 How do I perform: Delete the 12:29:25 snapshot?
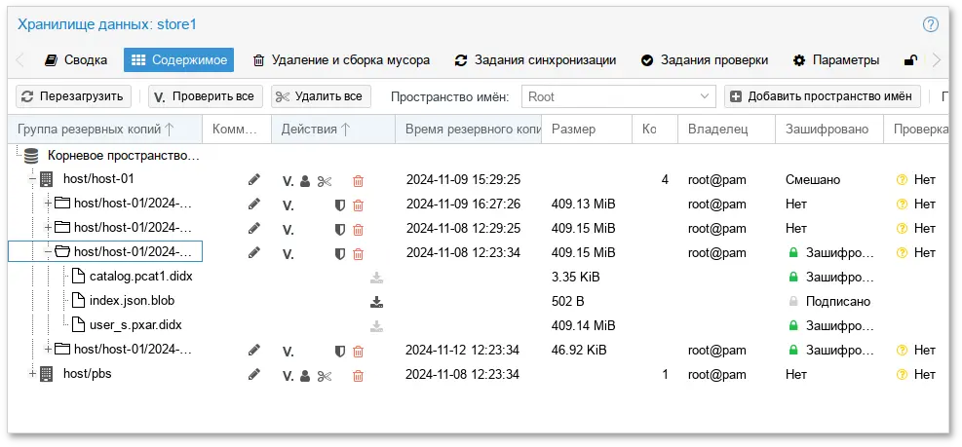pos(359,229)
